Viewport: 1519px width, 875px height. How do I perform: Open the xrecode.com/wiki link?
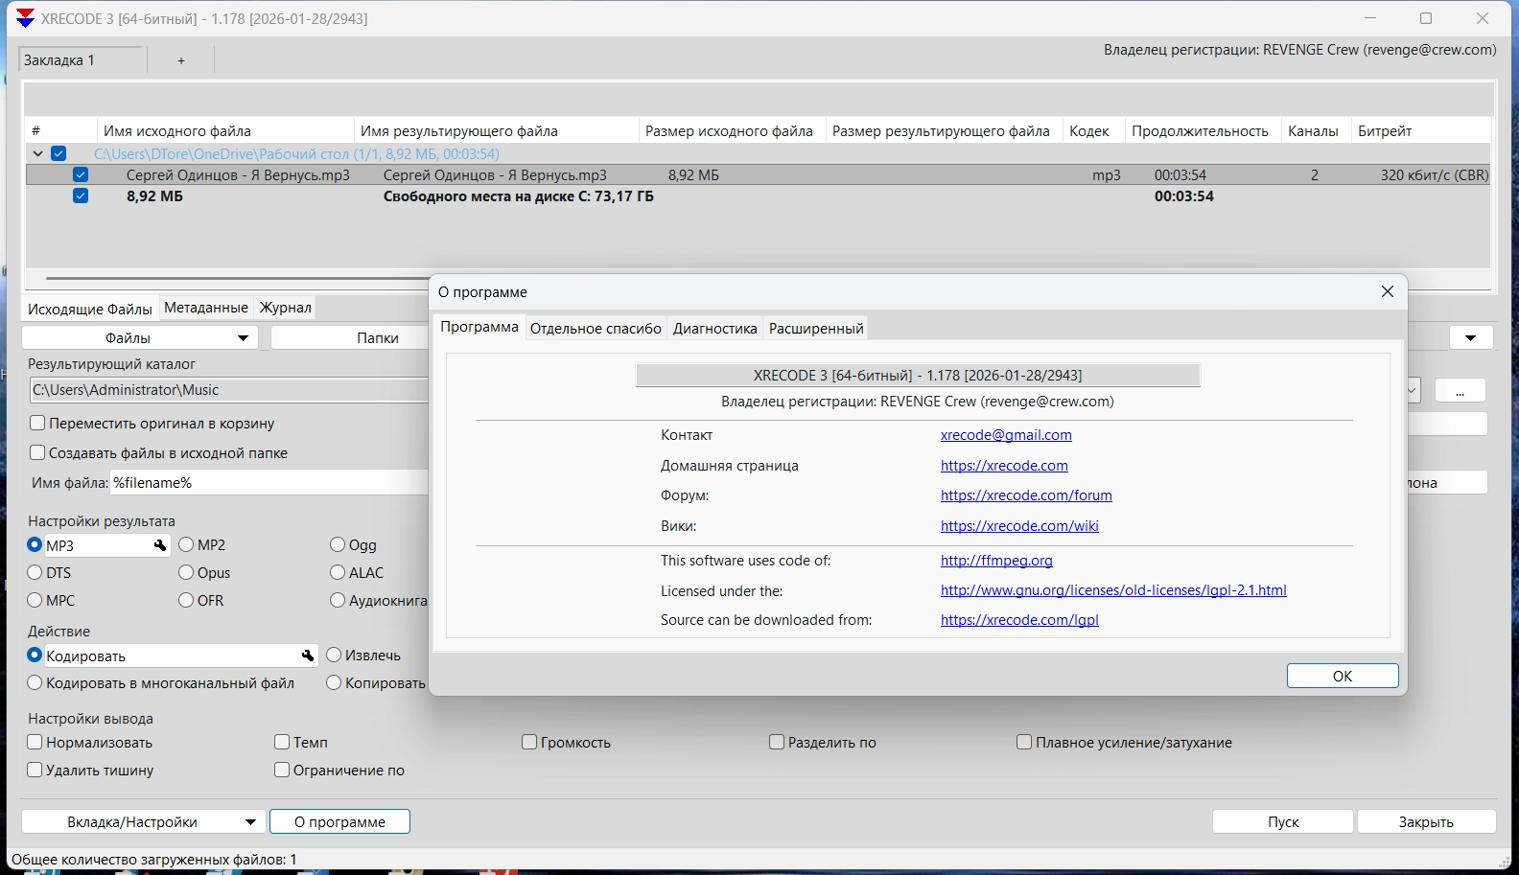coord(1019,526)
